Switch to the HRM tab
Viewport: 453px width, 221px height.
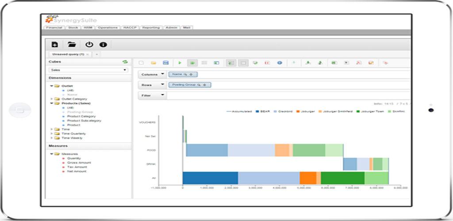[x=88, y=27]
